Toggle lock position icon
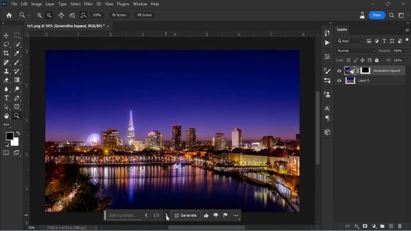This screenshot has height=231, width=411. click(362, 60)
